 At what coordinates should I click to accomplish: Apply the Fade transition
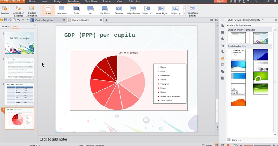point(76,10)
